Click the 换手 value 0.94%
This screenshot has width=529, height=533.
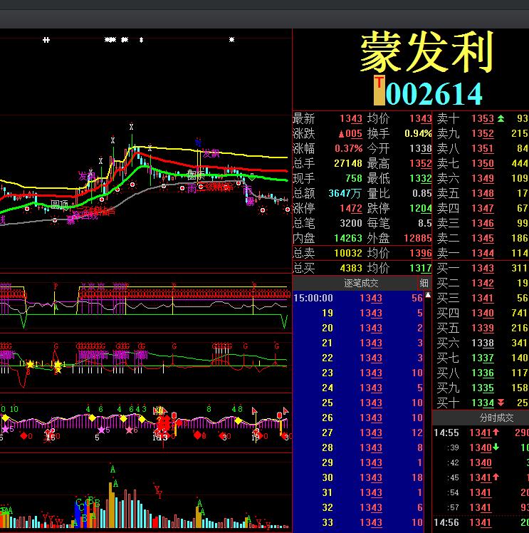coord(418,133)
